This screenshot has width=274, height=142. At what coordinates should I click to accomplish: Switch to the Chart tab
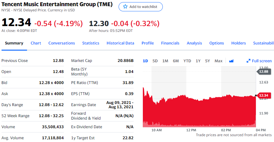pos(36,43)
